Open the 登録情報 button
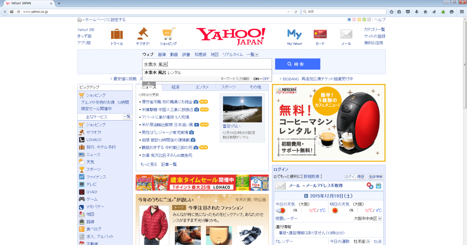The image size is (467, 245). 376,177
